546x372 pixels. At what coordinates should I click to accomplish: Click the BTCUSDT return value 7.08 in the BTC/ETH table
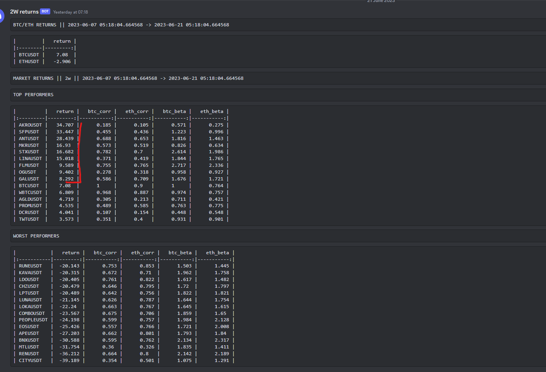[x=62, y=55]
